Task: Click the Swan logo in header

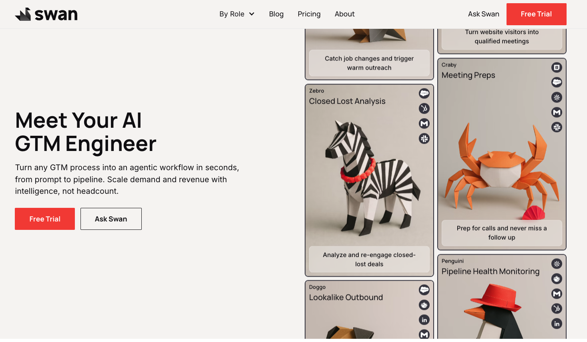Action: coord(46,14)
